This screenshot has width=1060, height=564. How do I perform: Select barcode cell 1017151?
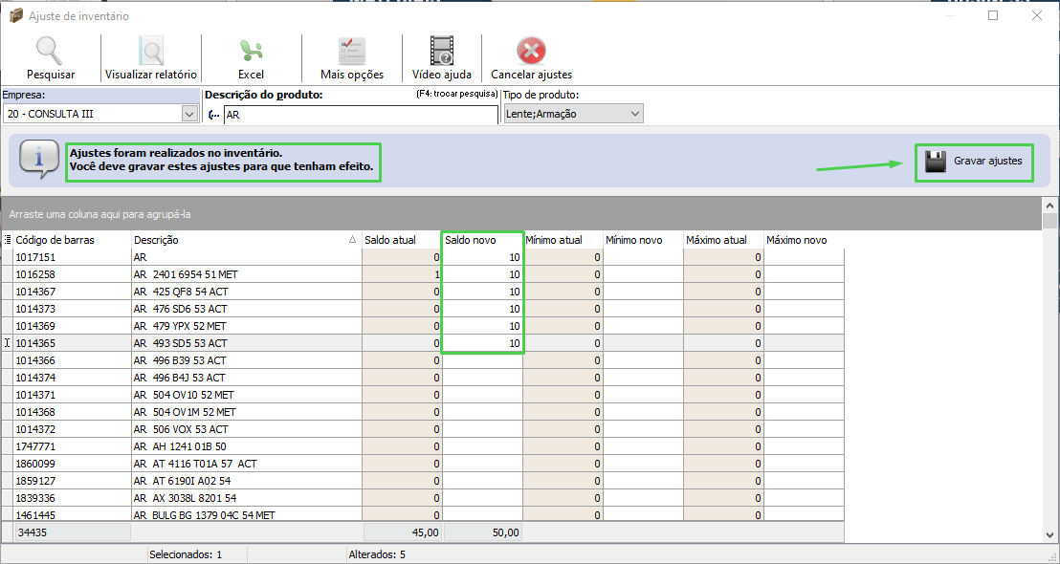click(72, 257)
